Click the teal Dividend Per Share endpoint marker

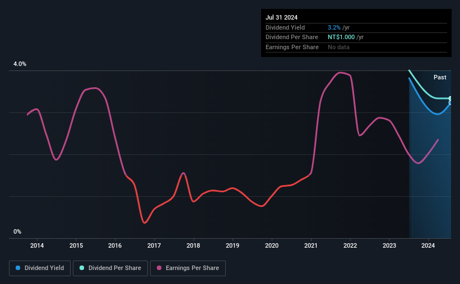(x=450, y=98)
